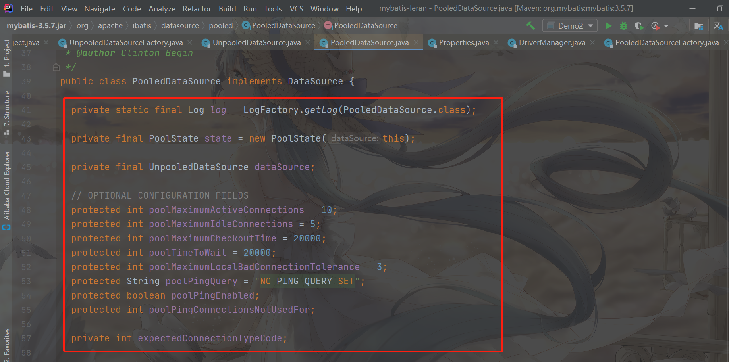Close the Properties.java tab
This screenshot has height=362, width=729.
pos(496,42)
